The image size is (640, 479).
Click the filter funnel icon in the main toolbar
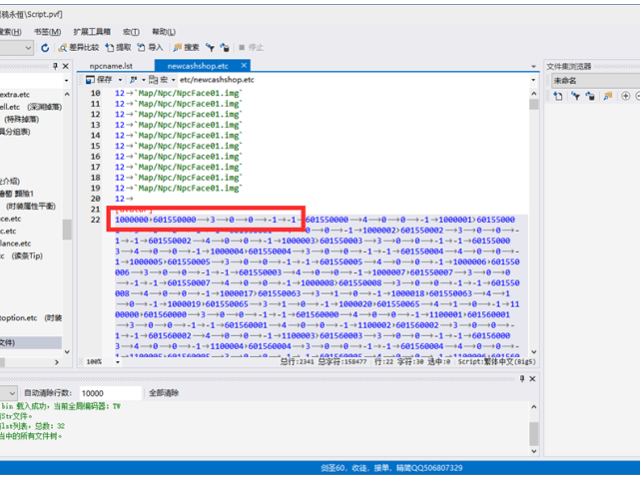(212, 47)
